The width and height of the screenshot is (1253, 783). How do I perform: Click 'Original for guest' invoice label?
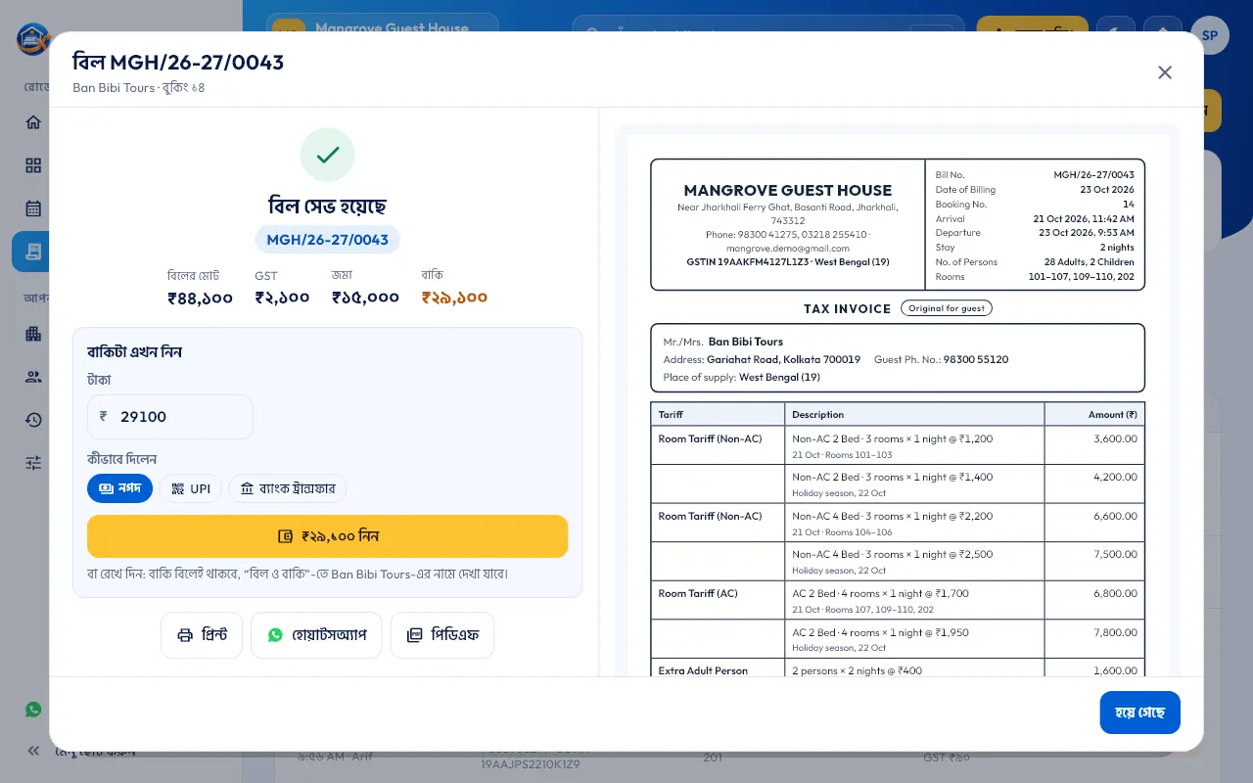[x=947, y=308]
